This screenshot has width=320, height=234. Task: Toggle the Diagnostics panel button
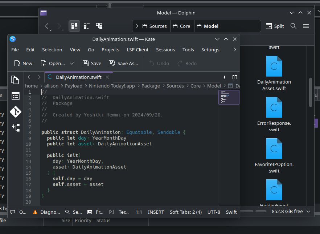pyautogui.click(x=46, y=212)
